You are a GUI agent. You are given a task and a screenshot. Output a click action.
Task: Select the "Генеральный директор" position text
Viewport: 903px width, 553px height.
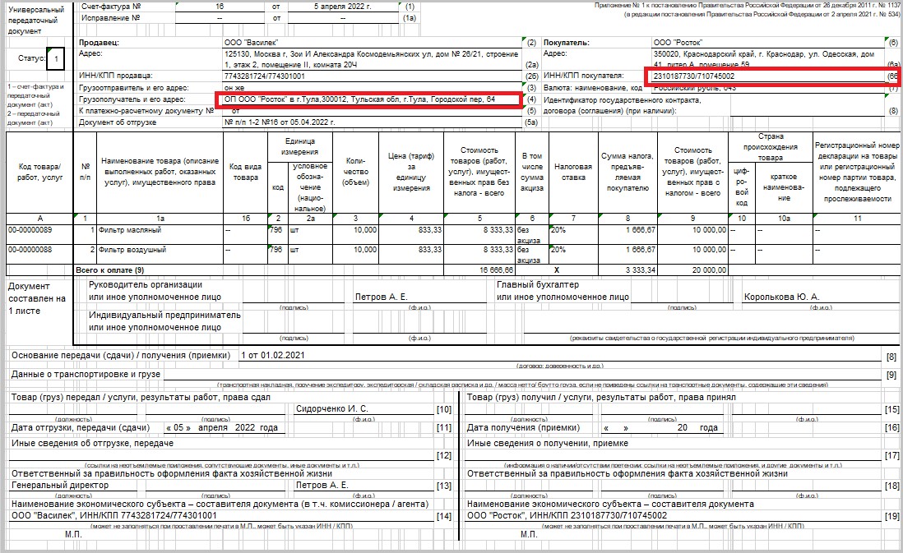(x=60, y=485)
